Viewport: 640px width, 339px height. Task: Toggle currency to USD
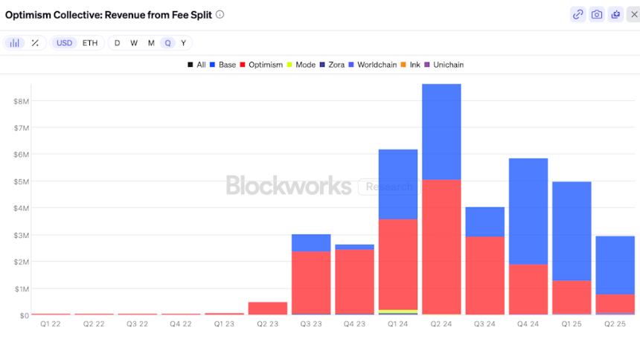64,43
